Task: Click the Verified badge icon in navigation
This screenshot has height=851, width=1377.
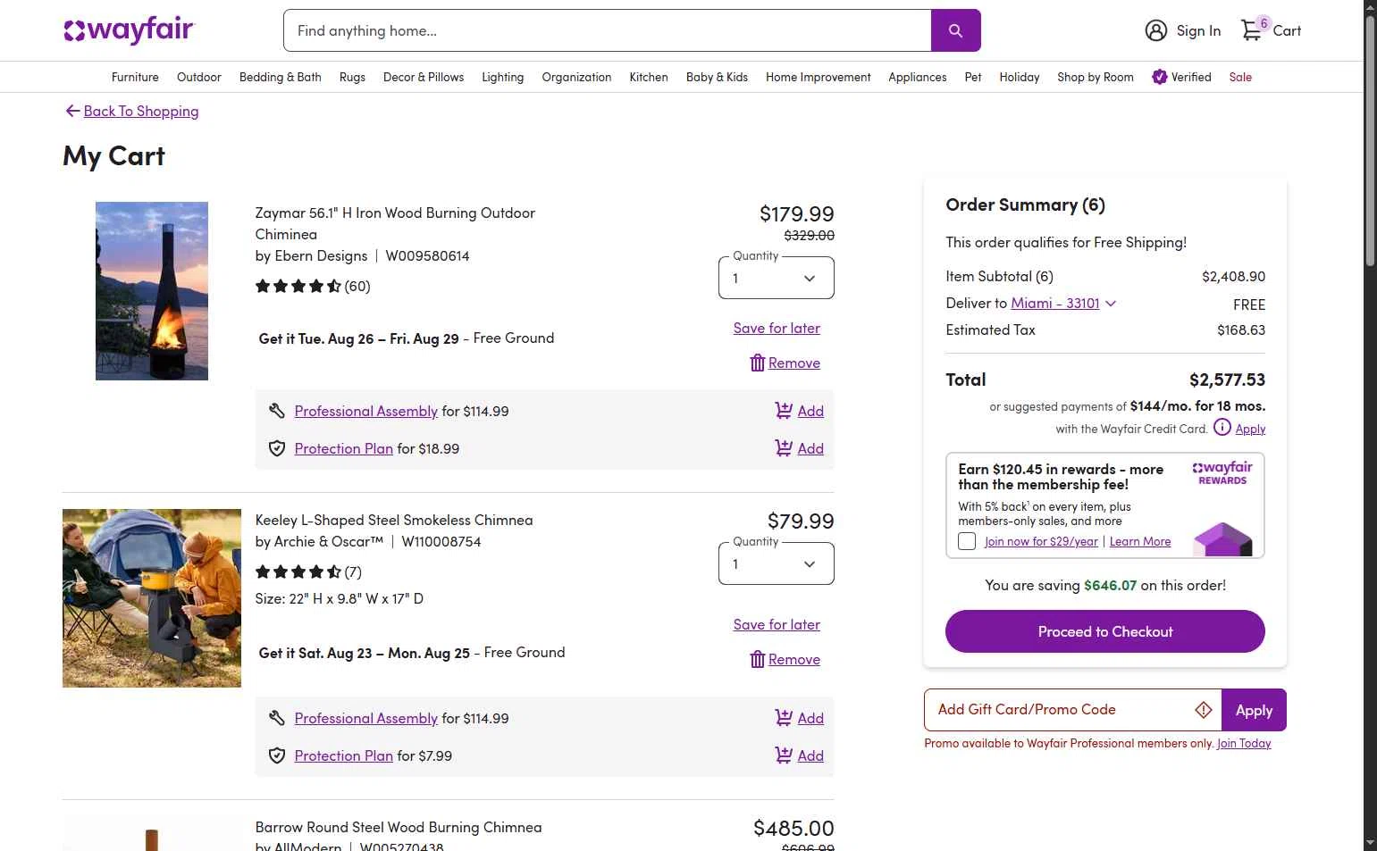Action: 1159,77
